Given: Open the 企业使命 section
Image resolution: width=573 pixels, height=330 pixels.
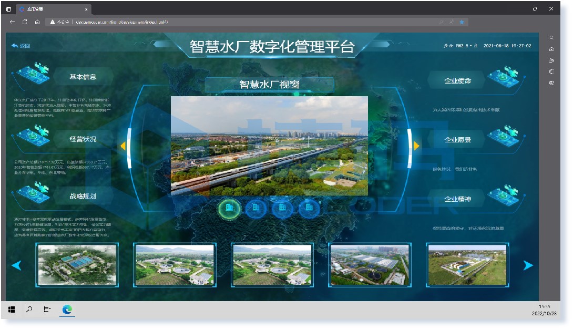Looking at the screenshot, I should click(x=457, y=81).
